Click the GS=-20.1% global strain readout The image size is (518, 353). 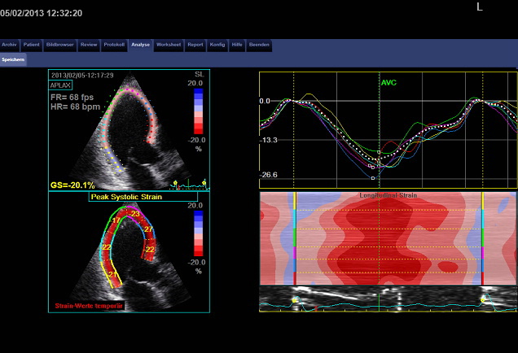click(x=72, y=185)
